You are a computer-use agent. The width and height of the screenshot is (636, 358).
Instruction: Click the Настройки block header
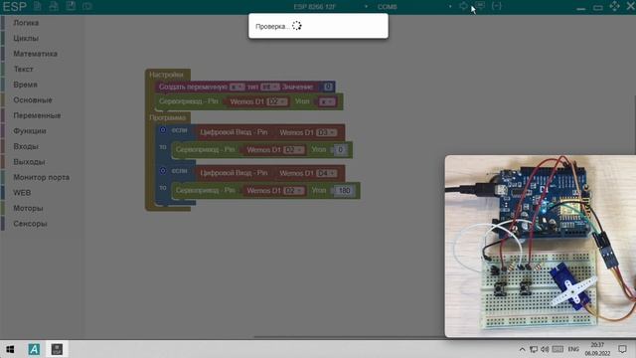click(x=166, y=75)
